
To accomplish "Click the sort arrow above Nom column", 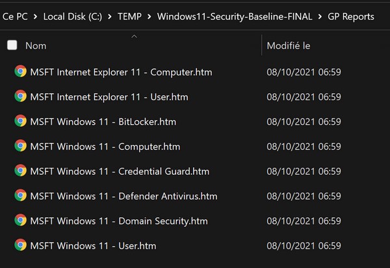I will 134,36.
